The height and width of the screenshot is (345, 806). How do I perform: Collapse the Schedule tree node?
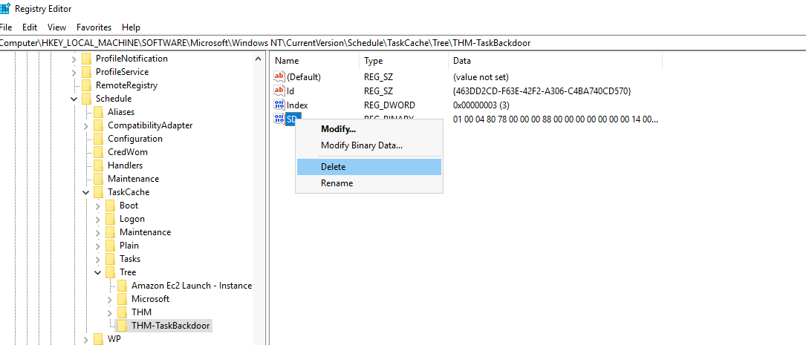tap(74, 99)
